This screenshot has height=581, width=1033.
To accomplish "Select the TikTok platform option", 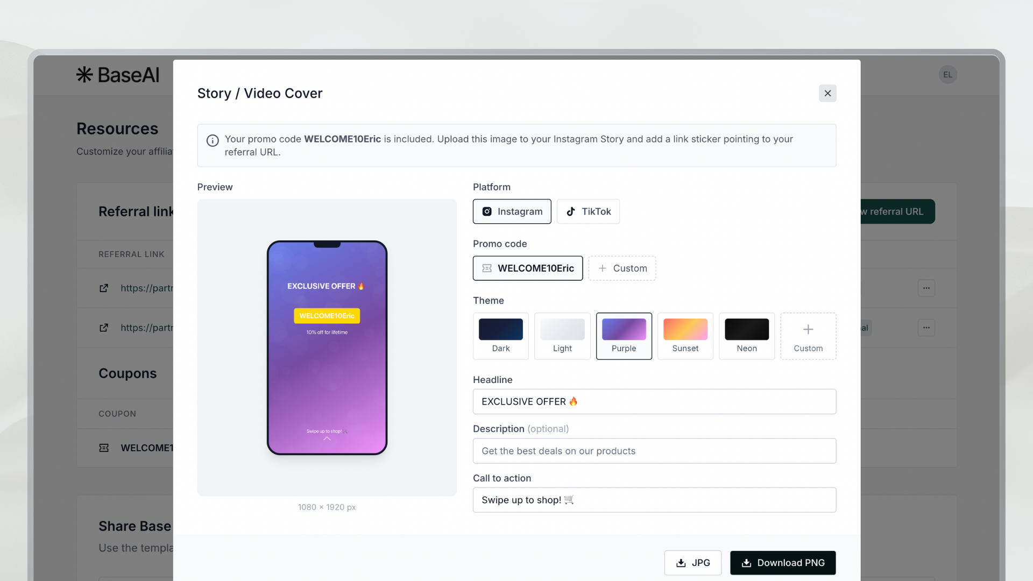I will tap(588, 211).
